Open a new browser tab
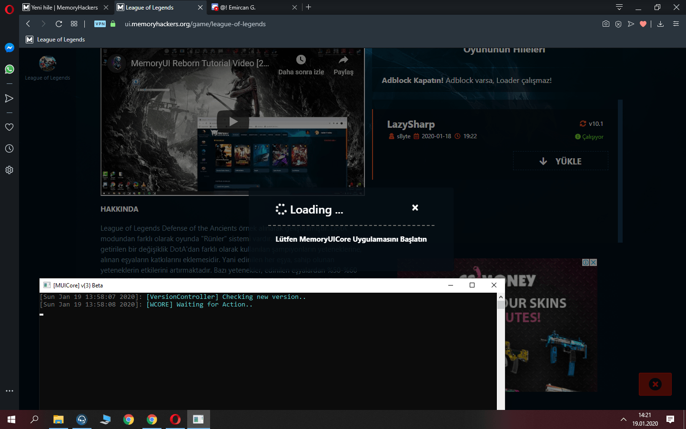Viewport: 686px width, 429px height. tap(309, 7)
